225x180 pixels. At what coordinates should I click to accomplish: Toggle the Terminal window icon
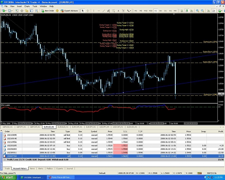(32, 11)
